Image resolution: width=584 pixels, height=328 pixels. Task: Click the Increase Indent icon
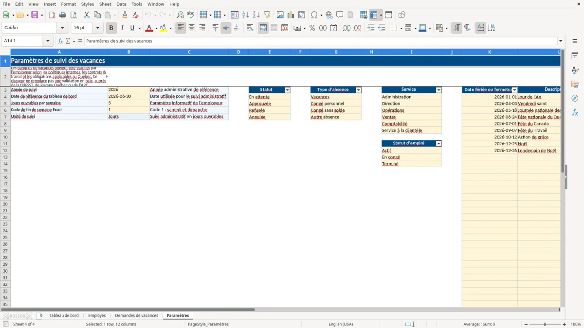click(x=371, y=28)
